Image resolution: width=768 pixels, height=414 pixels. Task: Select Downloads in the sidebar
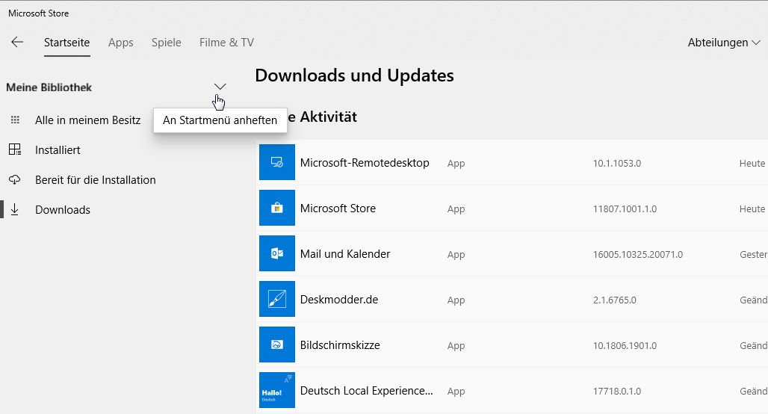coord(62,210)
